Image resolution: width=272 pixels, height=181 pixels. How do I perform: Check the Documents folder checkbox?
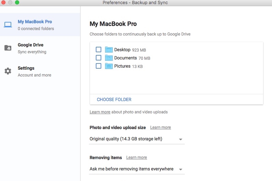click(99, 58)
